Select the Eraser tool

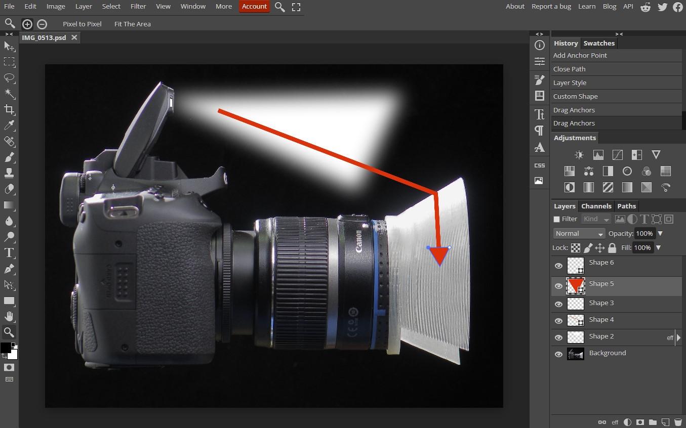pyautogui.click(x=9, y=189)
